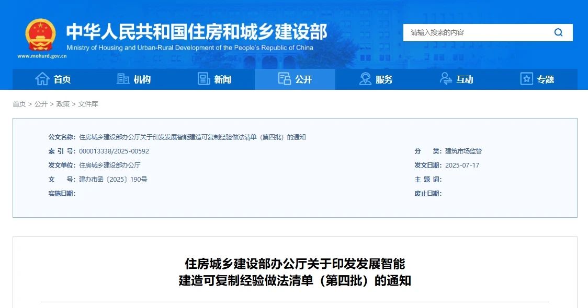Click the document icon for 公开
The image size is (588, 308).
coord(285,79)
